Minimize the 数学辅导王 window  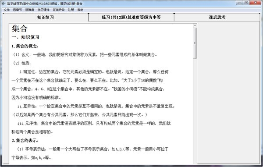240,3
